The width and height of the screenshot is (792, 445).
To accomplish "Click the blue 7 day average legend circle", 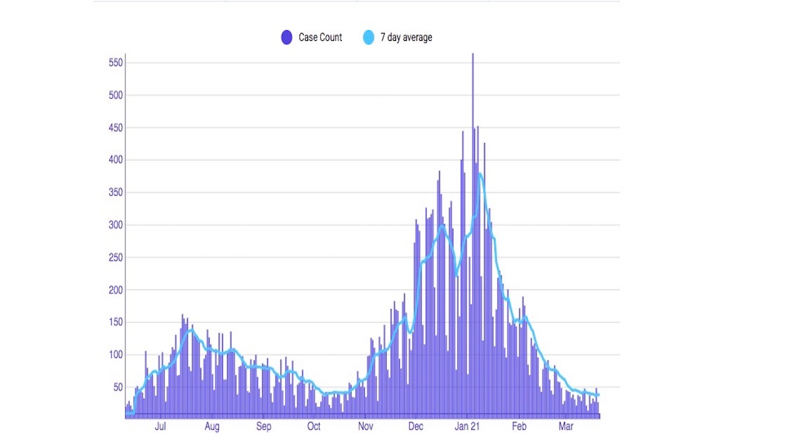I will click(x=369, y=38).
